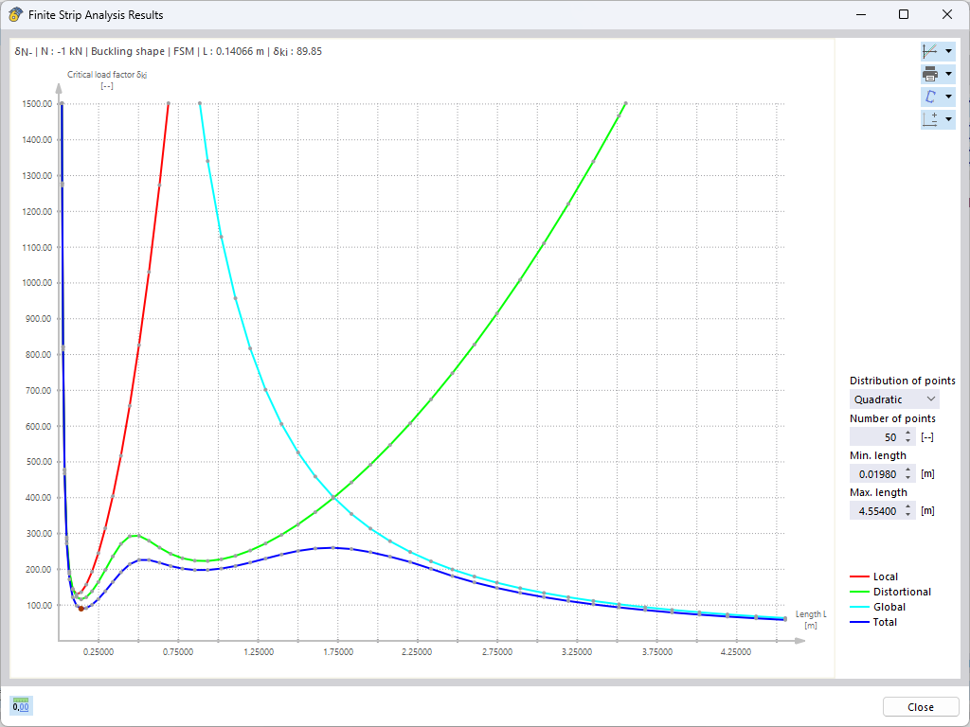Screen dimensions: 970x727
Task: Expand the dropdown beside the diagram settings icon
Action: pos(948,49)
